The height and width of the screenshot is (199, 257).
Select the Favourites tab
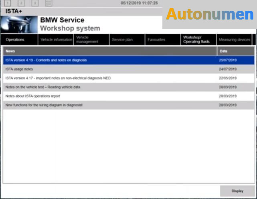click(x=163, y=40)
